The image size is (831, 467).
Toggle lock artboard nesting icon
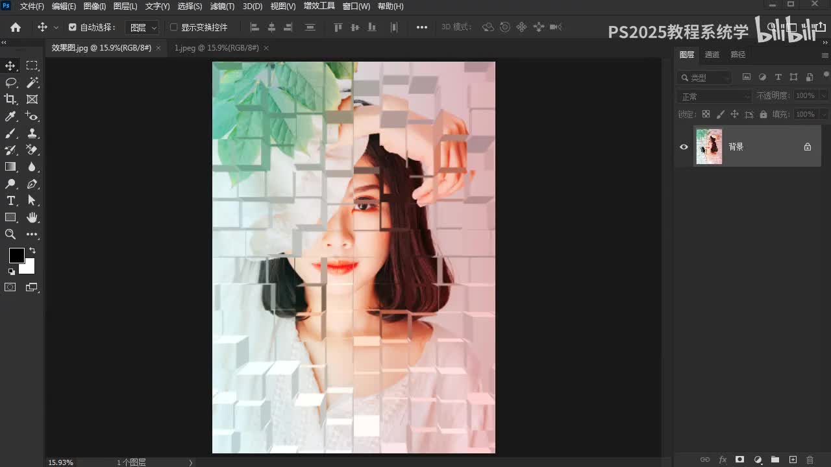[x=749, y=114]
